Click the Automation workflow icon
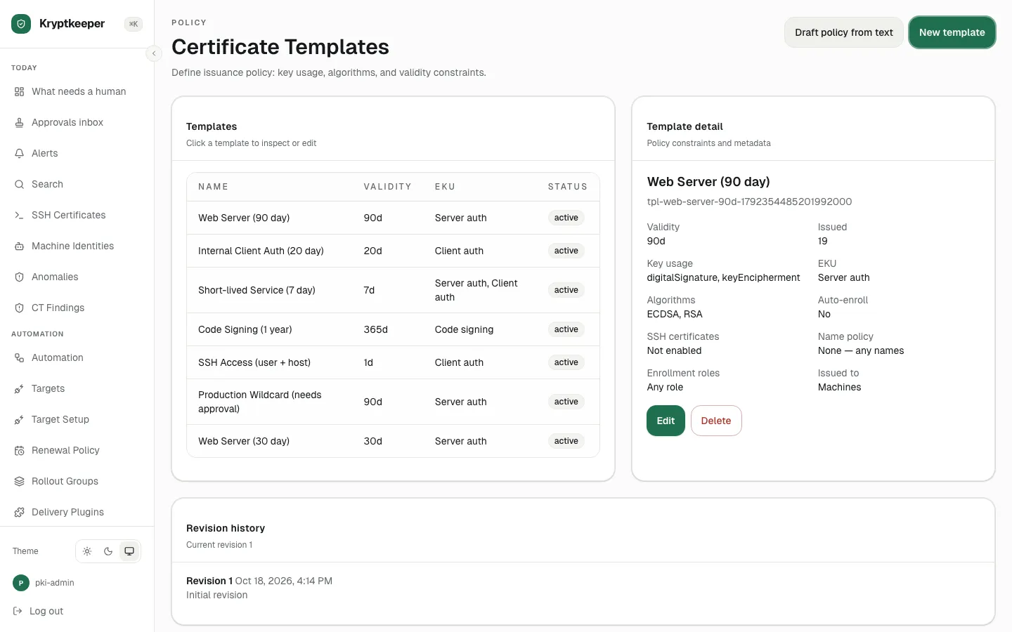 click(20, 358)
